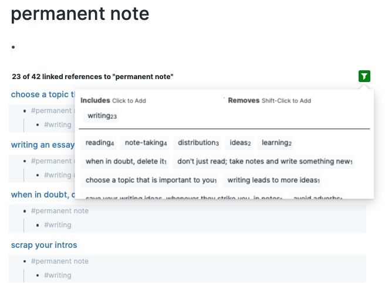Click the "learning" filter tag
Image resolution: width=385 pixels, height=283 pixels.
(276, 143)
